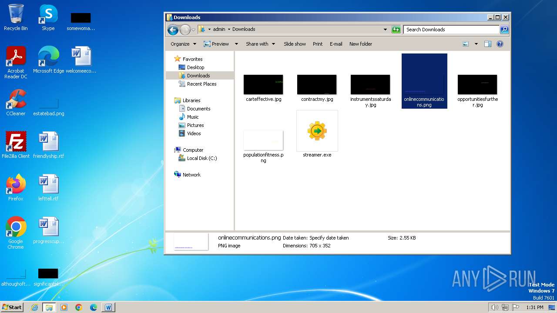557x313 pixels.
Task: Open Music library
Action: pos(193,117)
